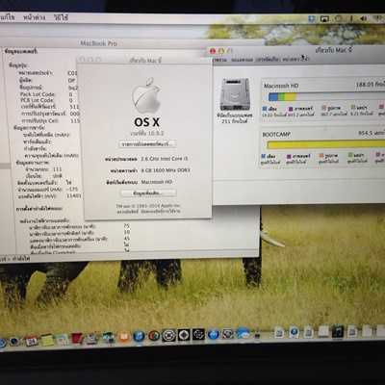Open the document with blue circle in Dock
The image size is (385, 385).
[x=294, y=332]
